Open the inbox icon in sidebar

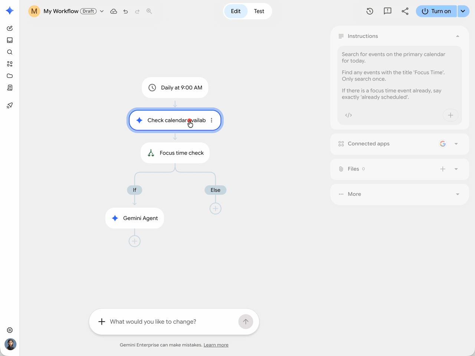click(x=10, y=40)
